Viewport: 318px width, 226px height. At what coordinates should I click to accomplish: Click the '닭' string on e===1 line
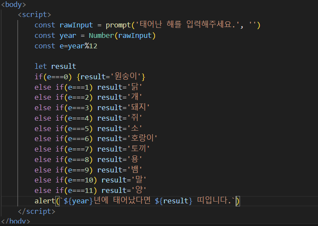tap(135, 87)
